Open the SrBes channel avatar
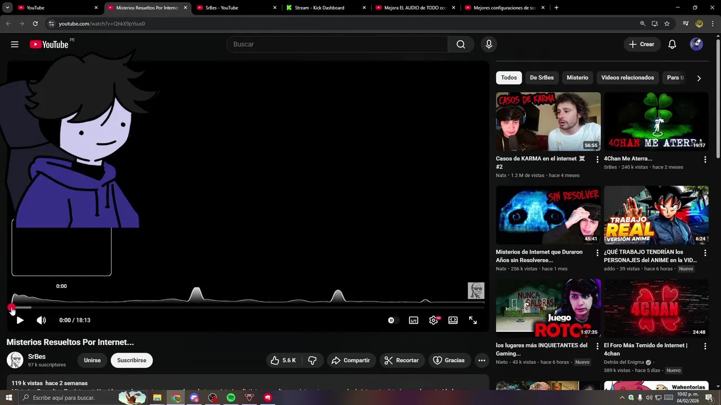The image size is (721, 405). pyautogui.click(x=15, y=360)
